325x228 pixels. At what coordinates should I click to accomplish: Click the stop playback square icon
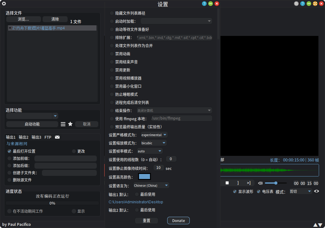[x=227, y=183]
